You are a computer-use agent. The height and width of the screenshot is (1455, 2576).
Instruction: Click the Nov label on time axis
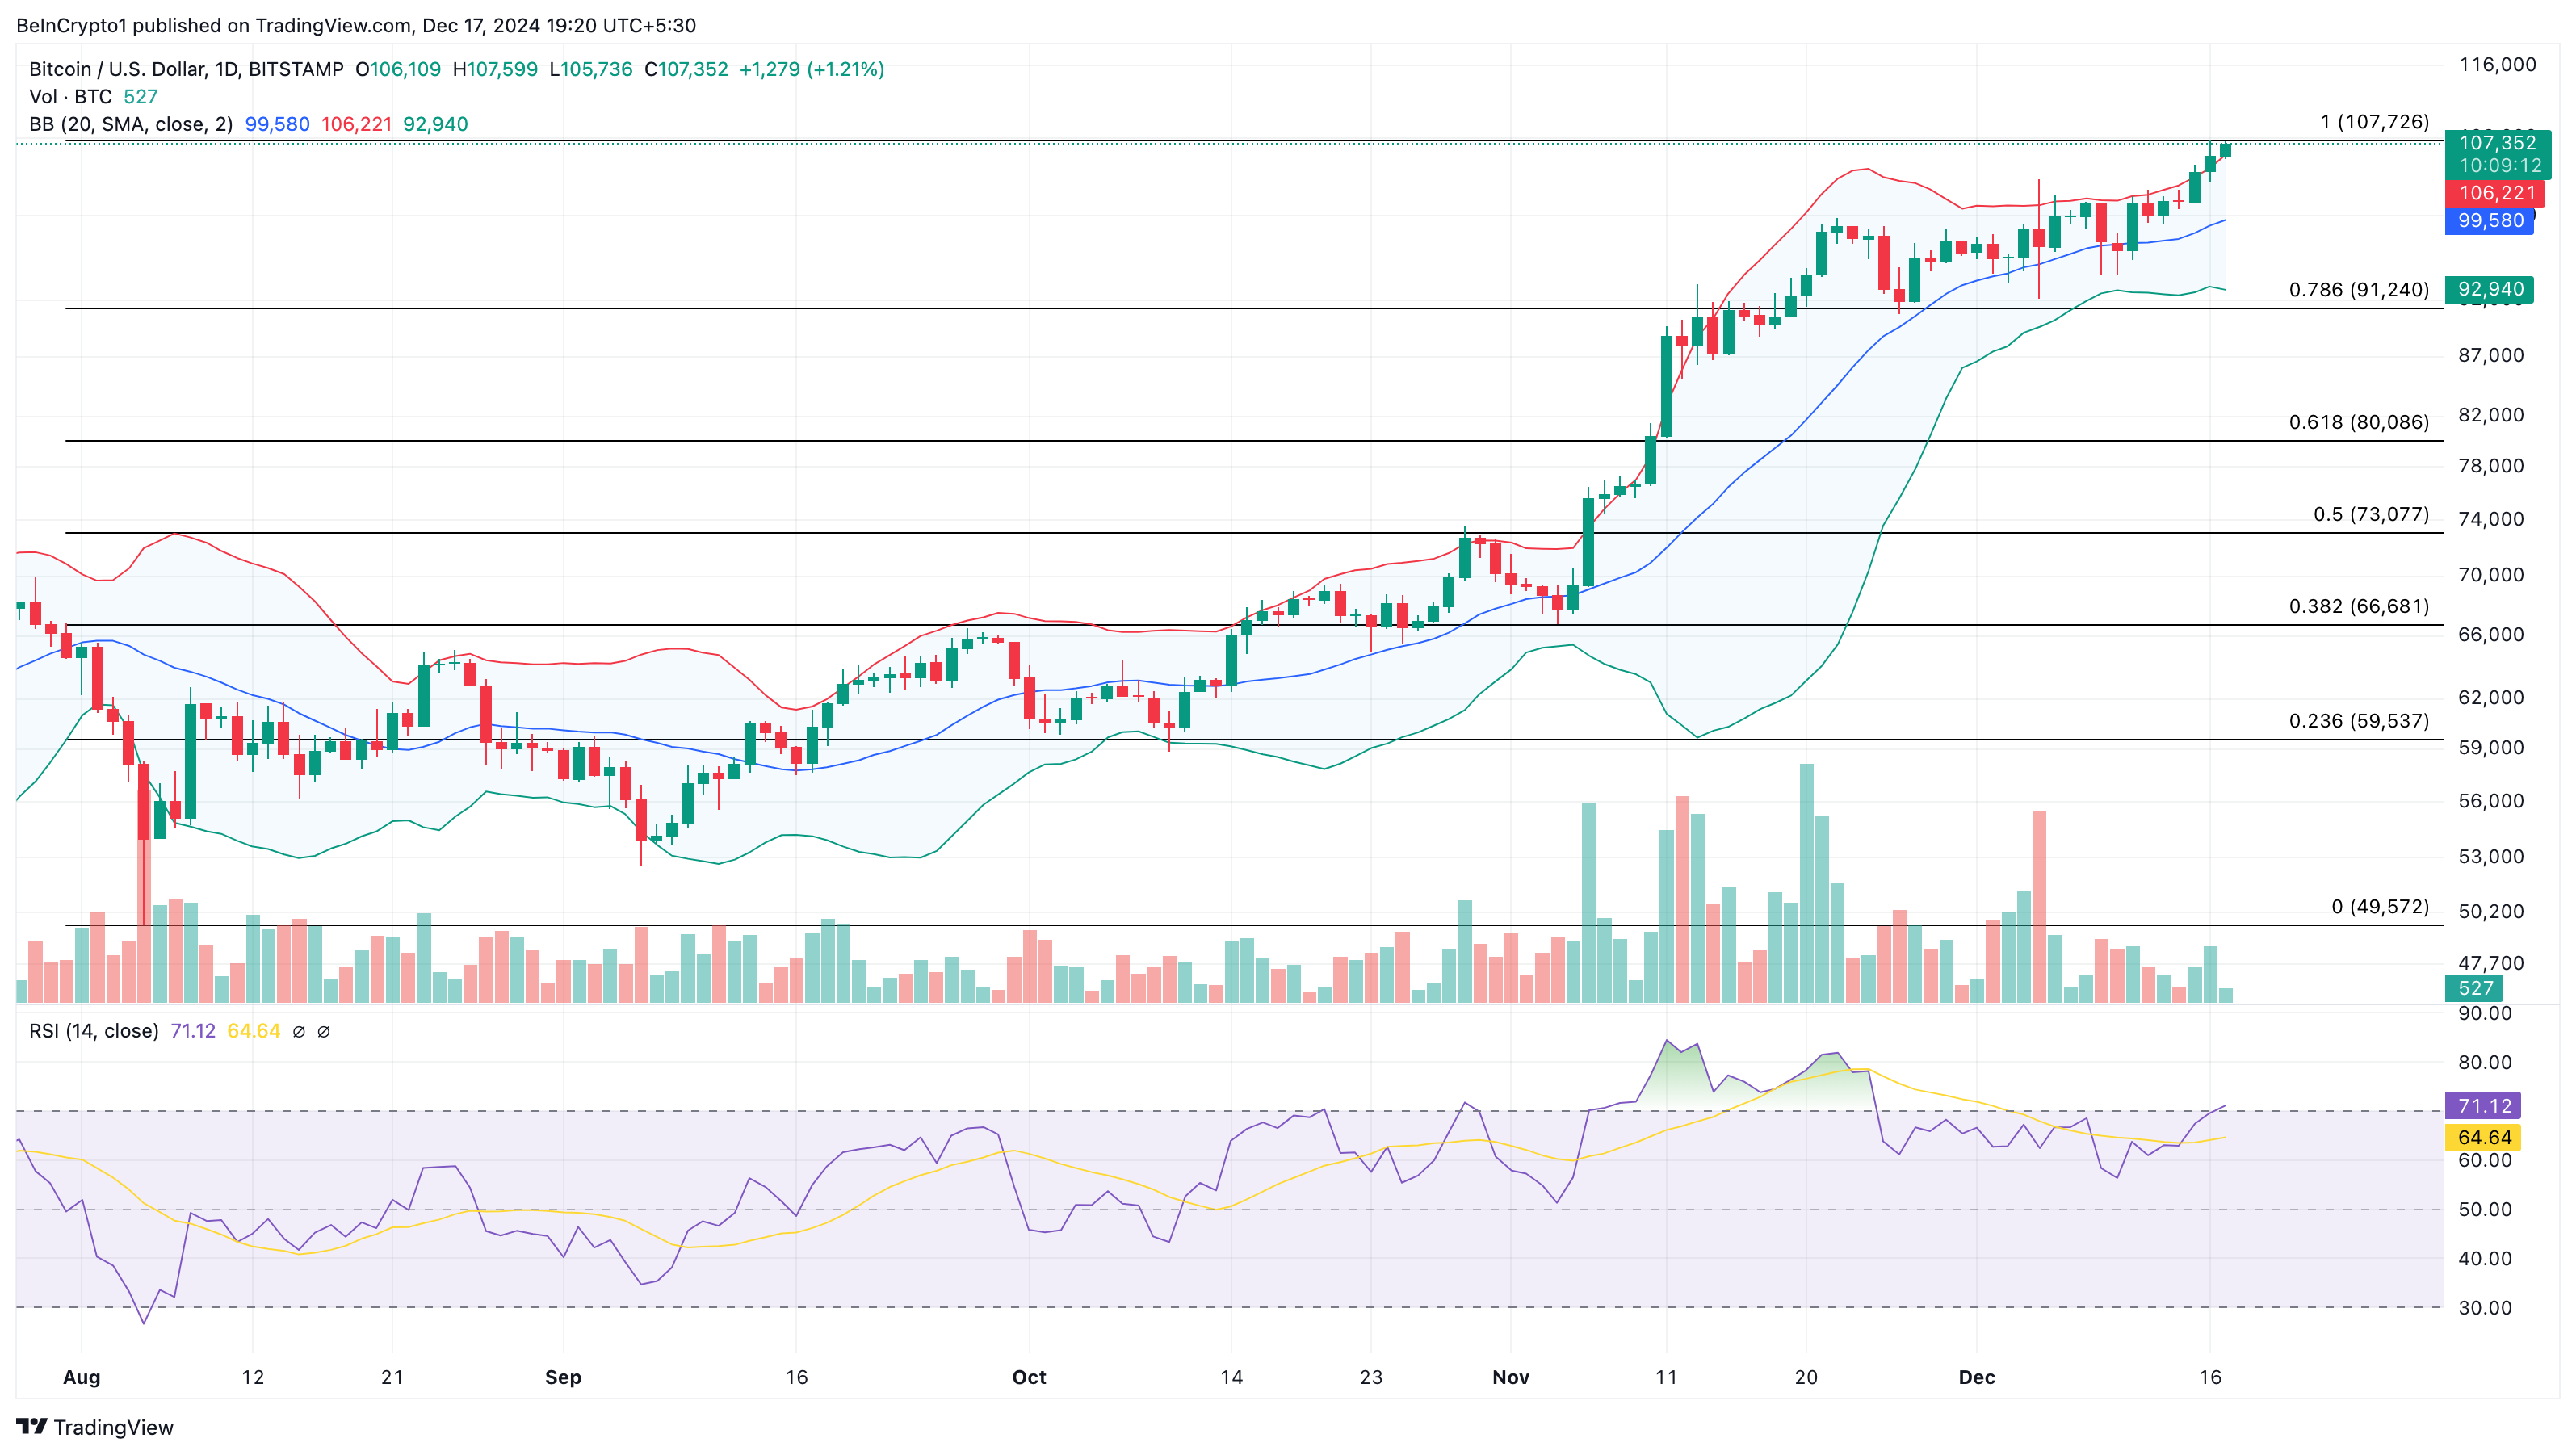(1510, 1377)
